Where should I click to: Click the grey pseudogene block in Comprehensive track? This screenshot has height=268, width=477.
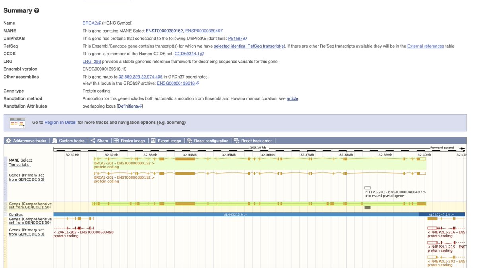pyautogui.click(x=367, y=208)
